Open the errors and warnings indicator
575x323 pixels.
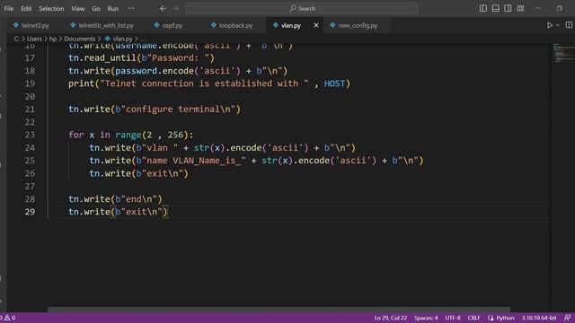(8, 318)
